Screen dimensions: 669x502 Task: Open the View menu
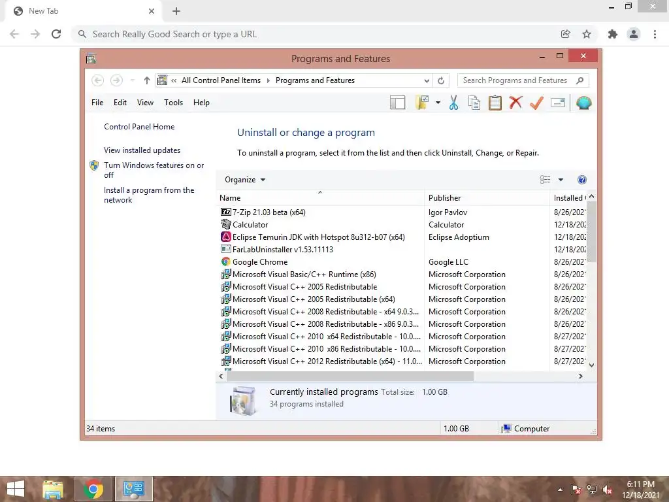point(145,103)
